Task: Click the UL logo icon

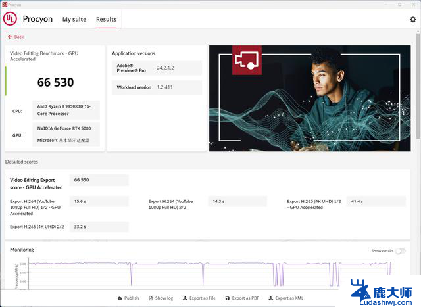Action: (x=10, y=19)
